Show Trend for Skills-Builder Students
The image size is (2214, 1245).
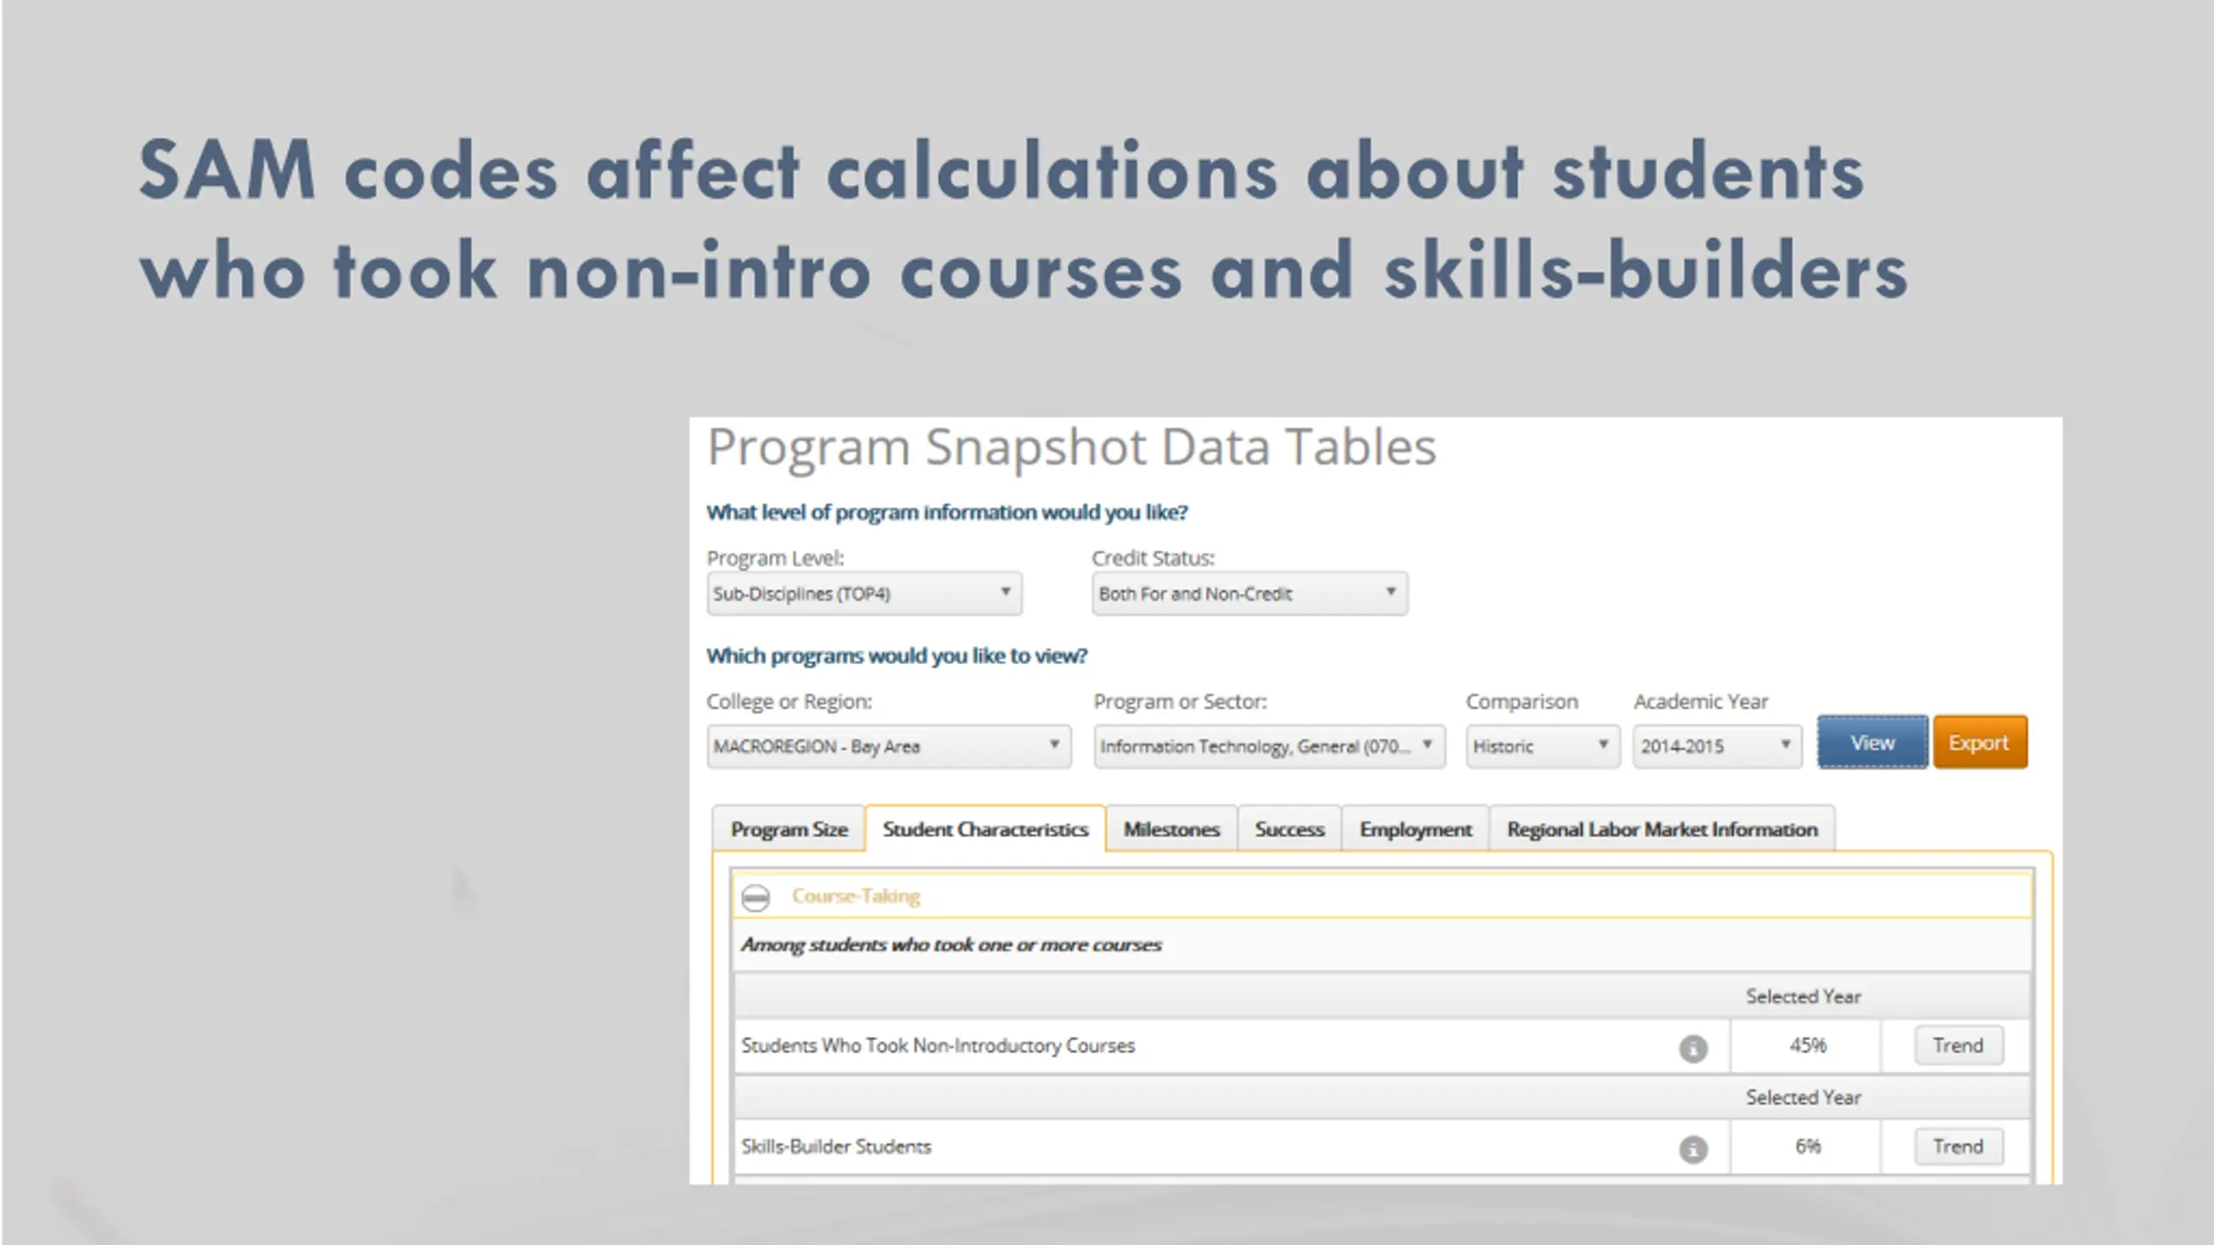pyautogui.click(x=1958, y=1147)
